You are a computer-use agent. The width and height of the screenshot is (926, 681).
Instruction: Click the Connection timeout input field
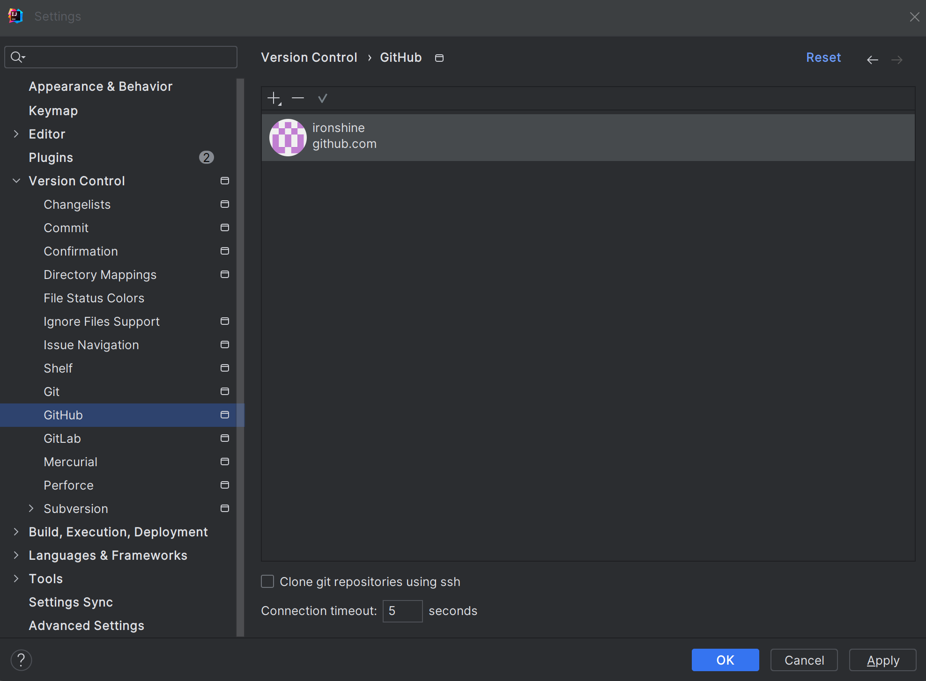402,611
